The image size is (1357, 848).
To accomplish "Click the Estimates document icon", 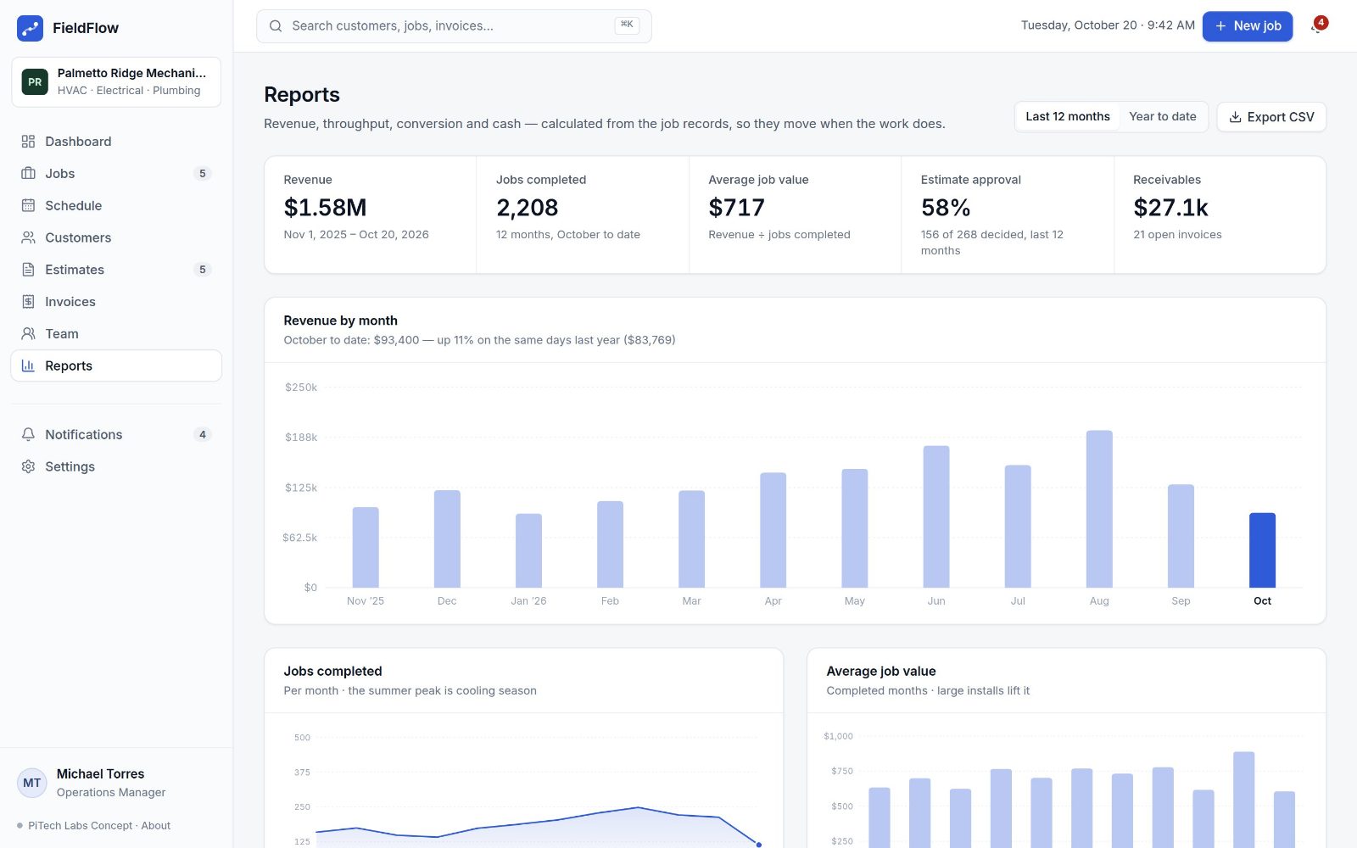I will [x=28, y=270].
